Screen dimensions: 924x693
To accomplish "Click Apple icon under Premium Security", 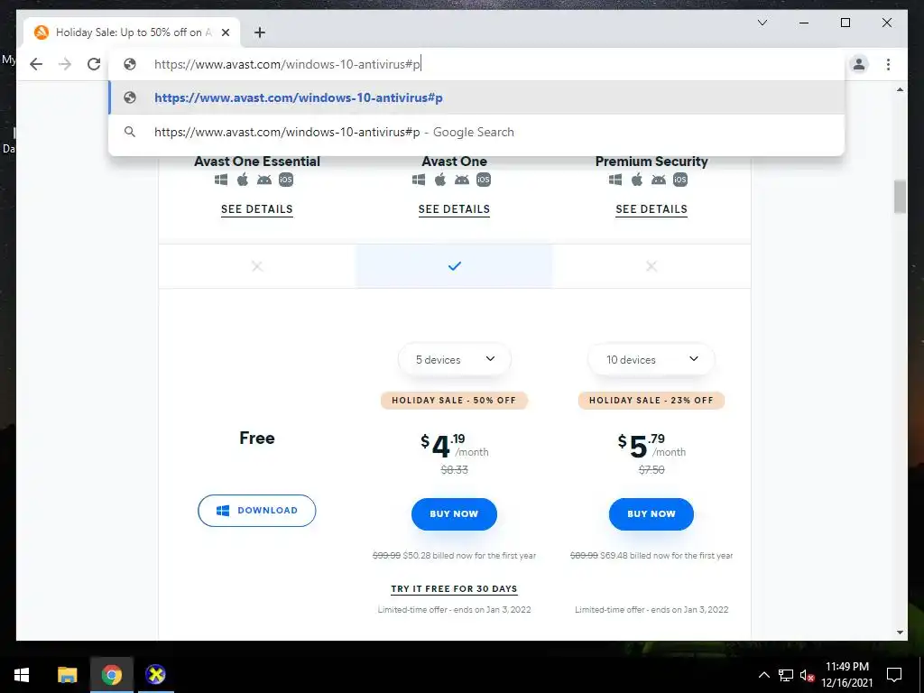I will [x=637, y=180].
